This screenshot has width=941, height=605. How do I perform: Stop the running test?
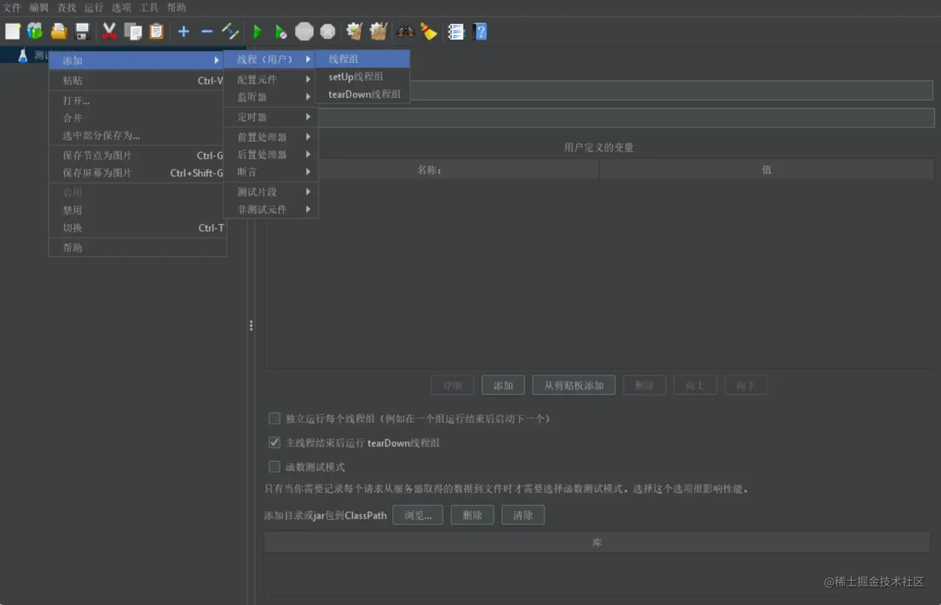click(x=304, y=31)
